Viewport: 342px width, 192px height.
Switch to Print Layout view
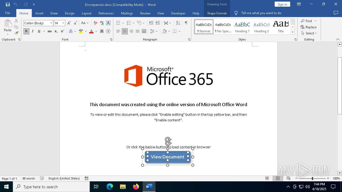(x=278, y=178)
